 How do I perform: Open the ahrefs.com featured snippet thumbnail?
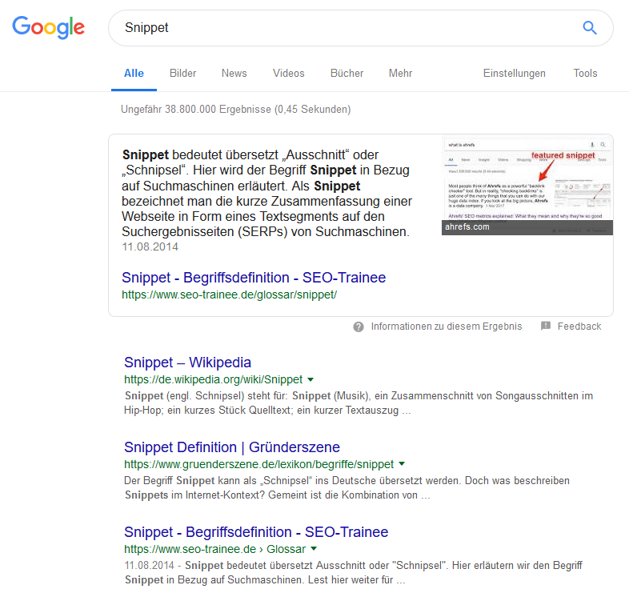527,186
